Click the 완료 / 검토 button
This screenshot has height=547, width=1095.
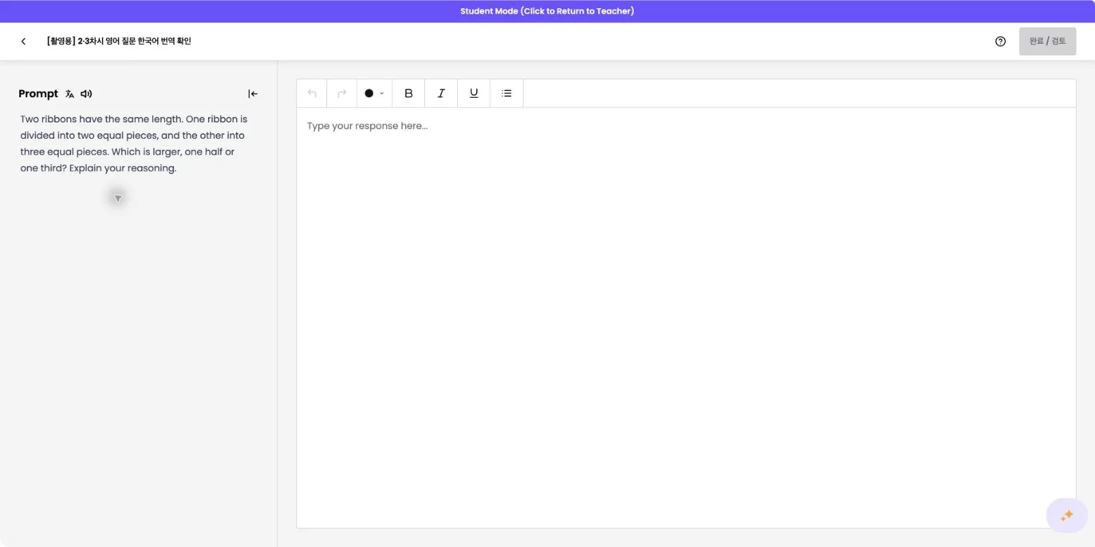[1047, 41]
